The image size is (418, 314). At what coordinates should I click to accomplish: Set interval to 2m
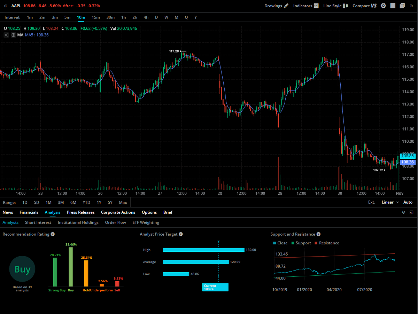click(42, 17)
